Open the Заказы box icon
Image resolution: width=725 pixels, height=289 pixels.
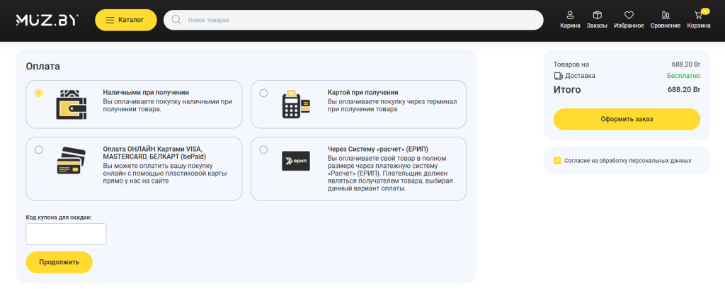tap(597, 15)
